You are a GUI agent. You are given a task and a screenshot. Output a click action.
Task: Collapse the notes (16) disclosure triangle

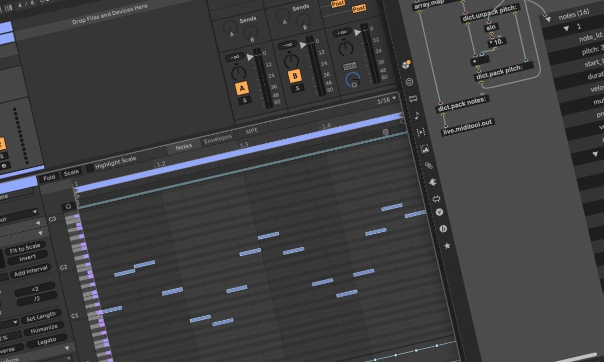point(547,18)
